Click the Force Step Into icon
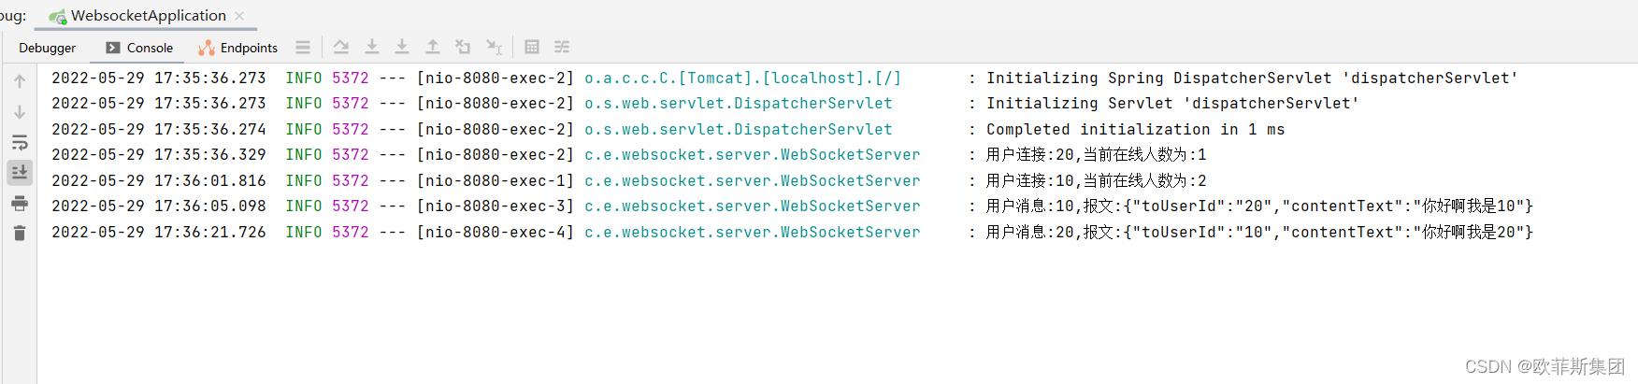This screenshot has width=1638, height=384. [402, 47]
